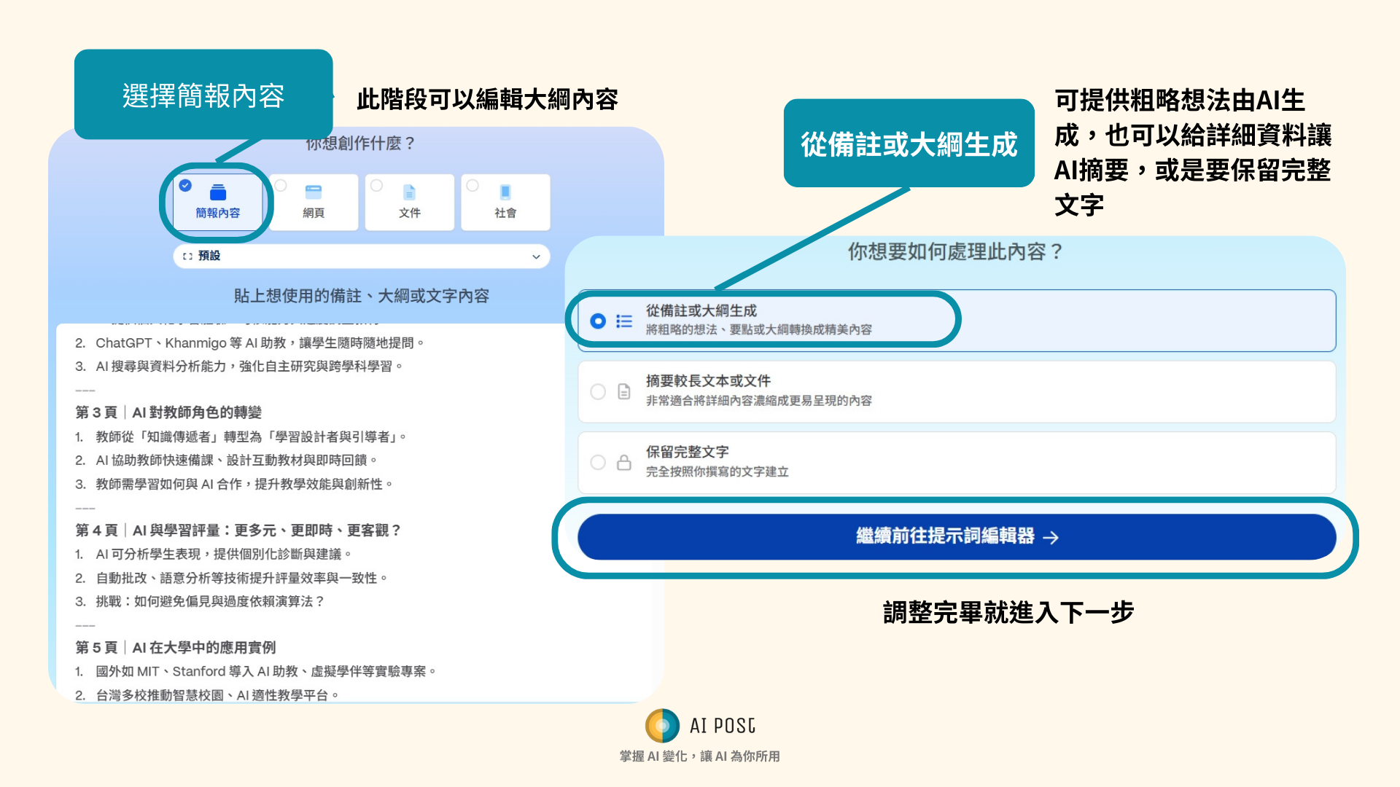Click the arrow on the continue button
This screenshot has height=787, width=1400.
tap(1051, 538)
